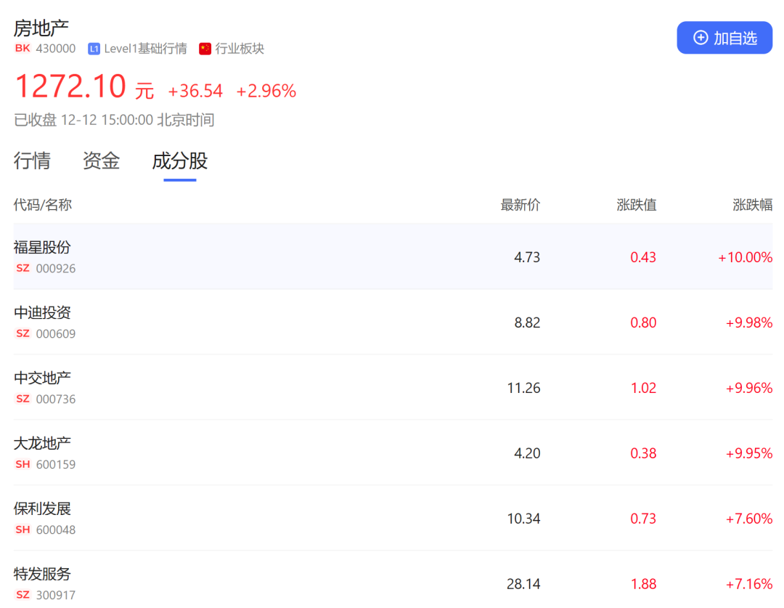Click the SZ badge next to 000926
The image size is (784, 608).
click(x=23, y=268)
